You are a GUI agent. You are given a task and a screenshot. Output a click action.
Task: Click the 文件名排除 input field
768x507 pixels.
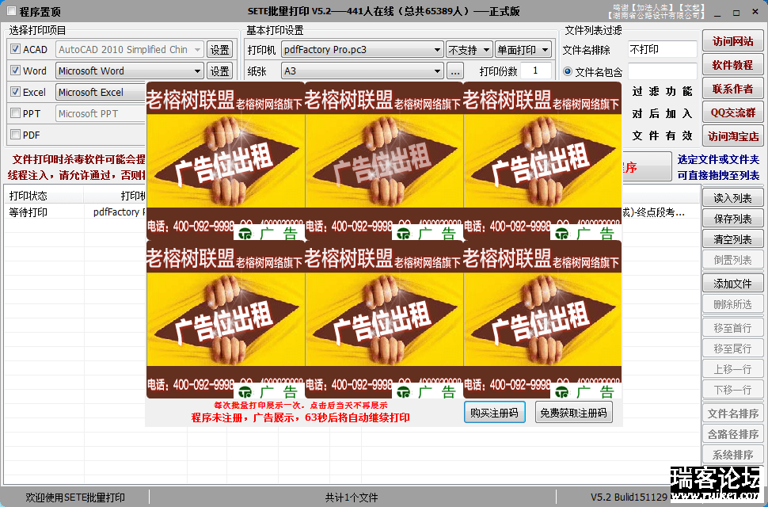662,49
